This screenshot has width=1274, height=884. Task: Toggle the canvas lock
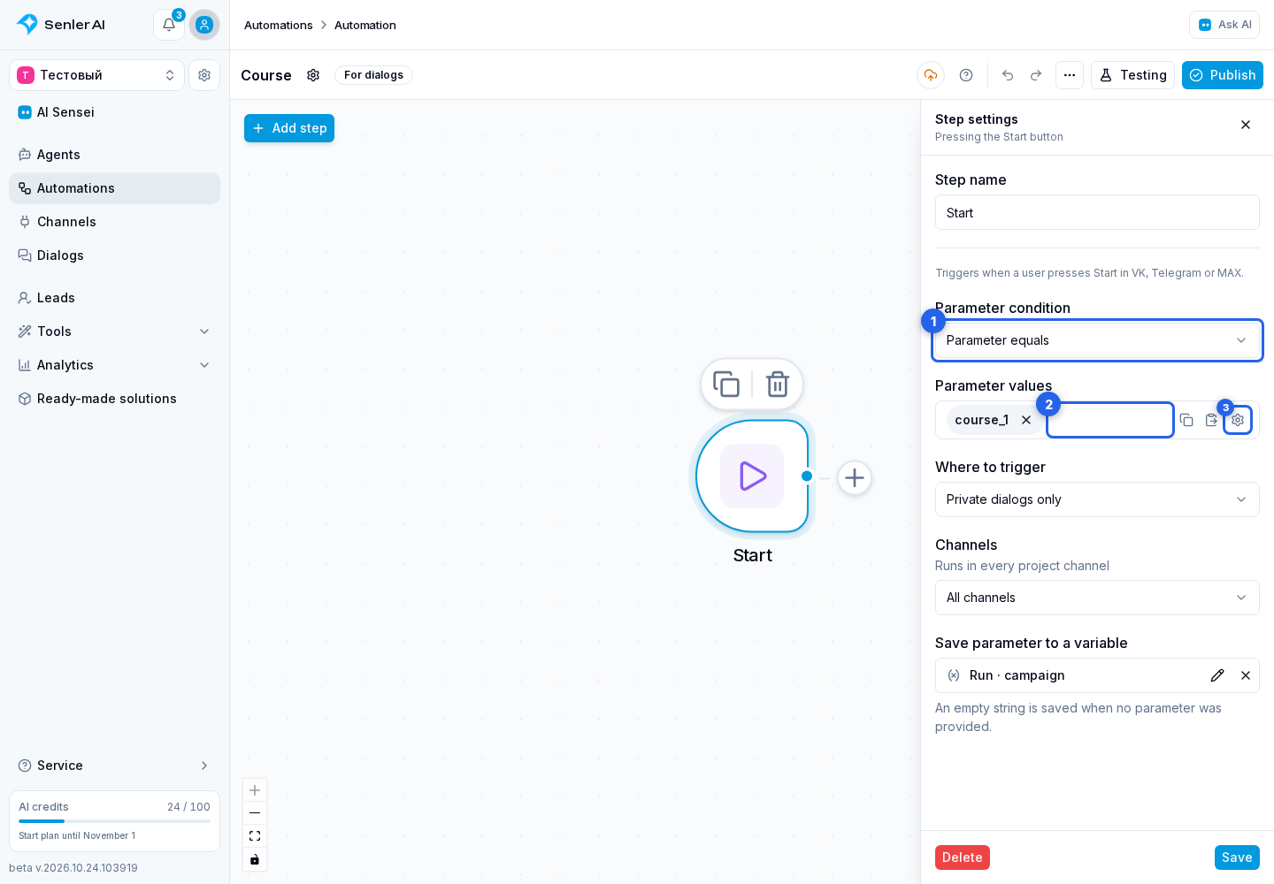[x=255, y=859]
